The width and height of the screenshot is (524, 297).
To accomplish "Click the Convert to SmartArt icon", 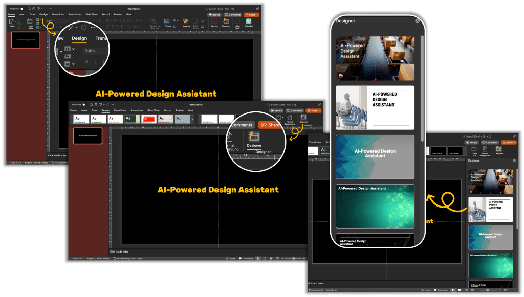I will 155,22.
